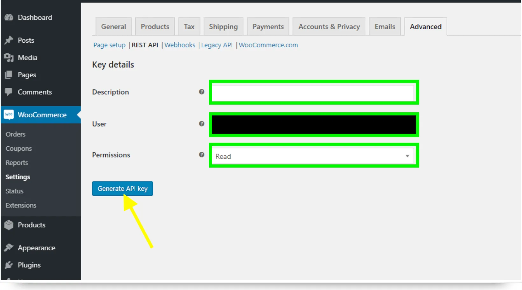Switch to the Products settings tab
This screenshot has height=290, width=522.
pos(155,27)
